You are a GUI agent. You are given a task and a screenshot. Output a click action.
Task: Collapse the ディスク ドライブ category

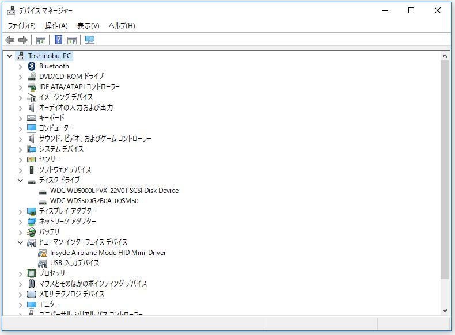pyautogui.click(x=20, y=180)
